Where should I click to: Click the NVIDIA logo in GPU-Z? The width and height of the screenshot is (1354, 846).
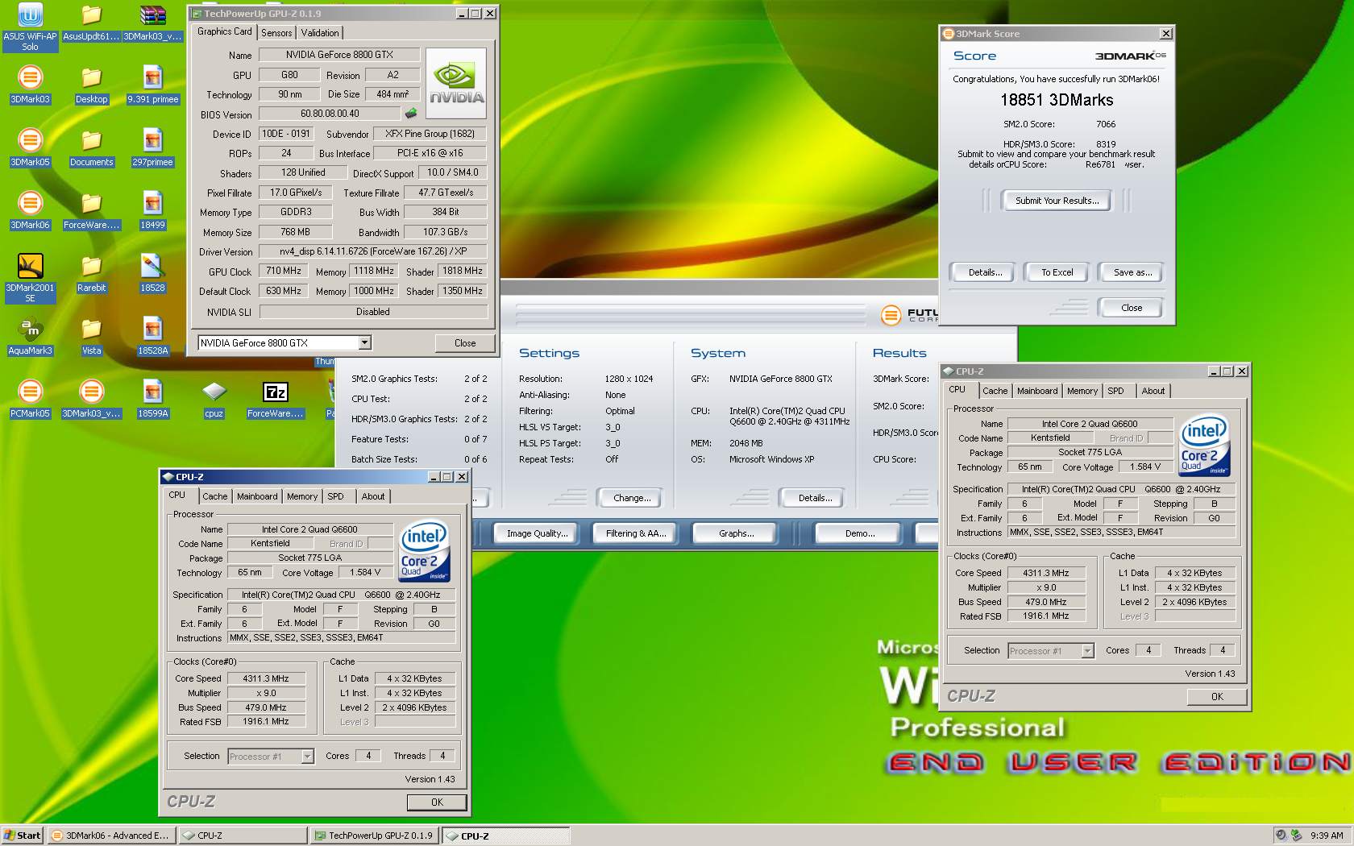456,84
